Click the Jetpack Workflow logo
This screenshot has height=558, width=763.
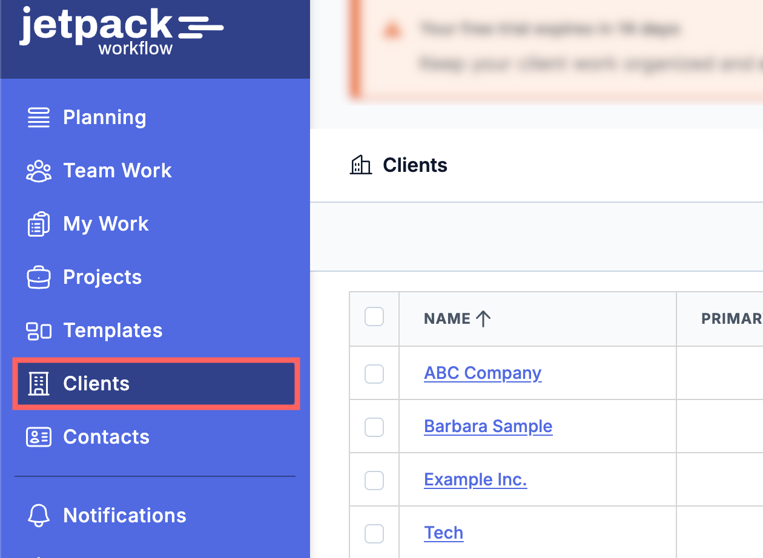(121, 31)
